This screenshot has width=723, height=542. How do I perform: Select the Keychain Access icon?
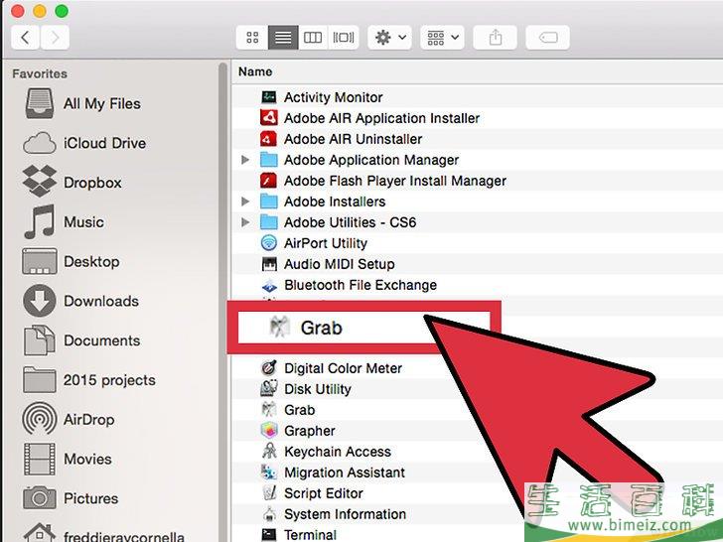tap(269, 452)
